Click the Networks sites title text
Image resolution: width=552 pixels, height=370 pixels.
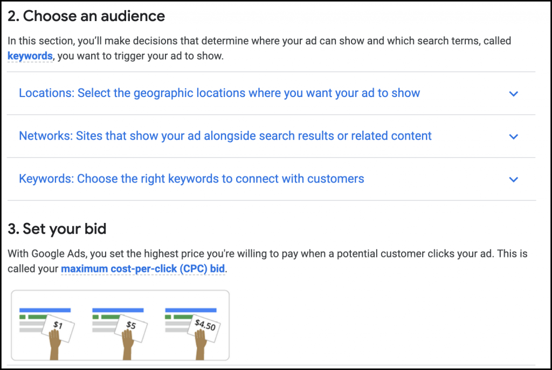(x=225, y=136)
